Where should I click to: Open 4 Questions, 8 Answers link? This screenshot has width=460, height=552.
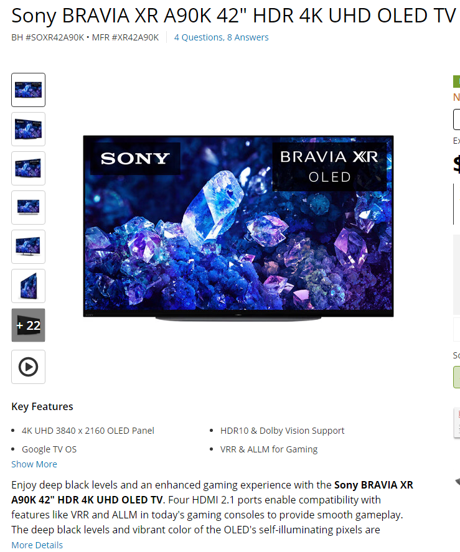221,37
